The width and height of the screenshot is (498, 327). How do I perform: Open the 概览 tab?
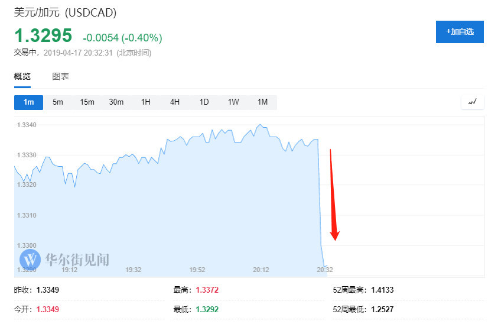pyautogui.click(x=22, y=77)
